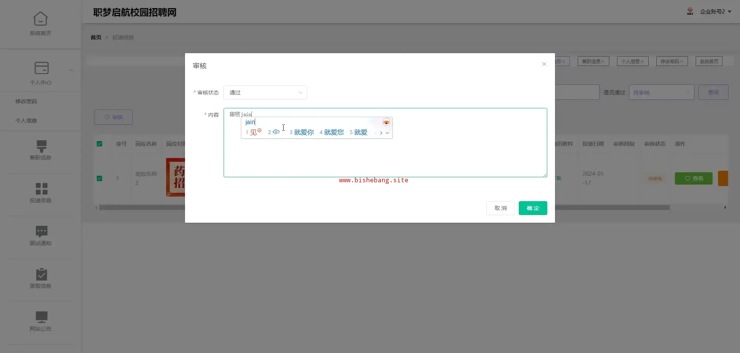
Task: Go to next page of IME candidates
Action: (x=381, y=133)
